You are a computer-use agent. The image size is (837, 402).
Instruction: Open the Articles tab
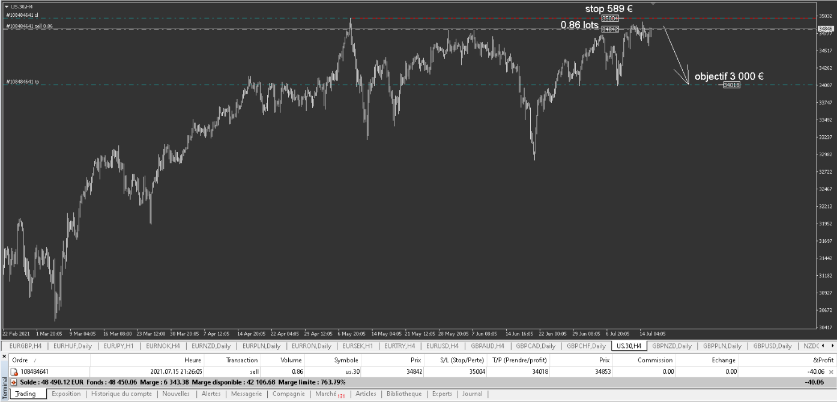366,394
